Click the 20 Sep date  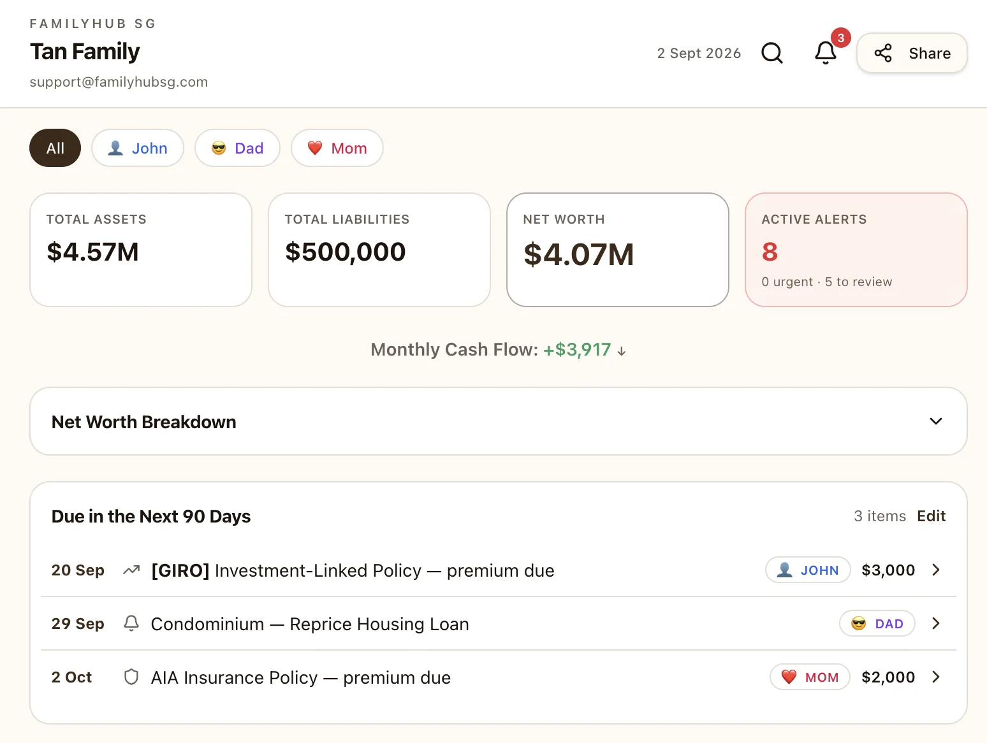[78, 570]
